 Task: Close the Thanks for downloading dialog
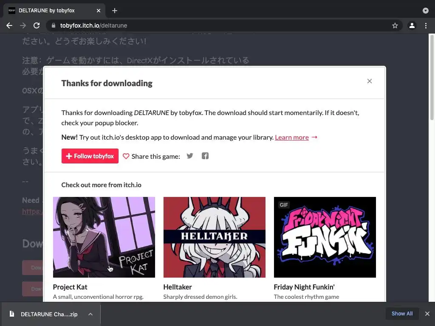tap(370, 81)
